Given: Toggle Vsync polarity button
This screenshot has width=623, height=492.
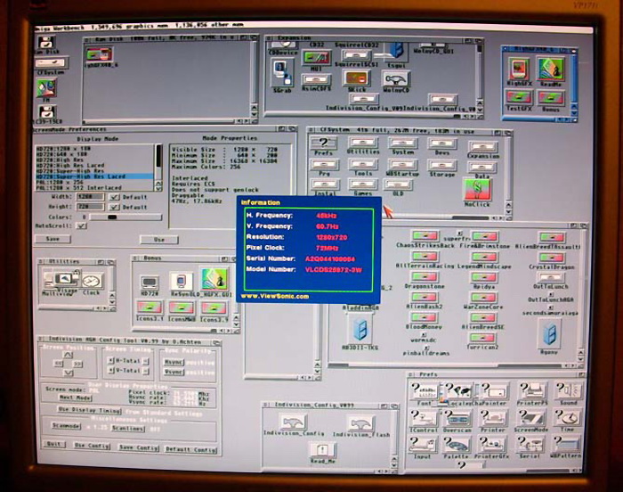Looking at the screenshot, I should [174, 373].
